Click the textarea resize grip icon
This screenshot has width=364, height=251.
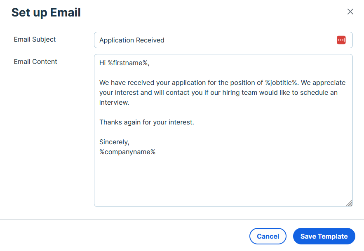(349, 203)
